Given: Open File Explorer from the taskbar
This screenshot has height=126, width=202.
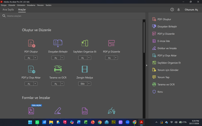Looking at the screenshot, I should pos(51,122).
